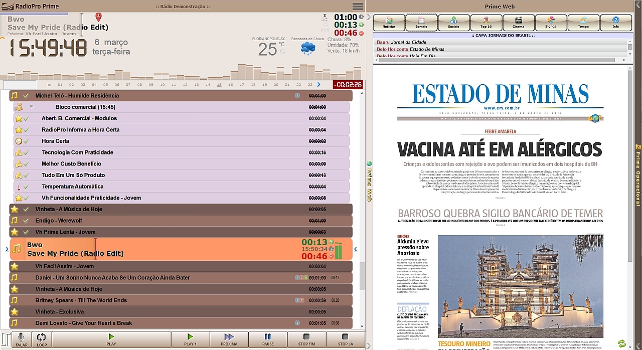Select Belo Horizonte Estado De Minas entry
The image size is (642, 350).
(411, 49)
